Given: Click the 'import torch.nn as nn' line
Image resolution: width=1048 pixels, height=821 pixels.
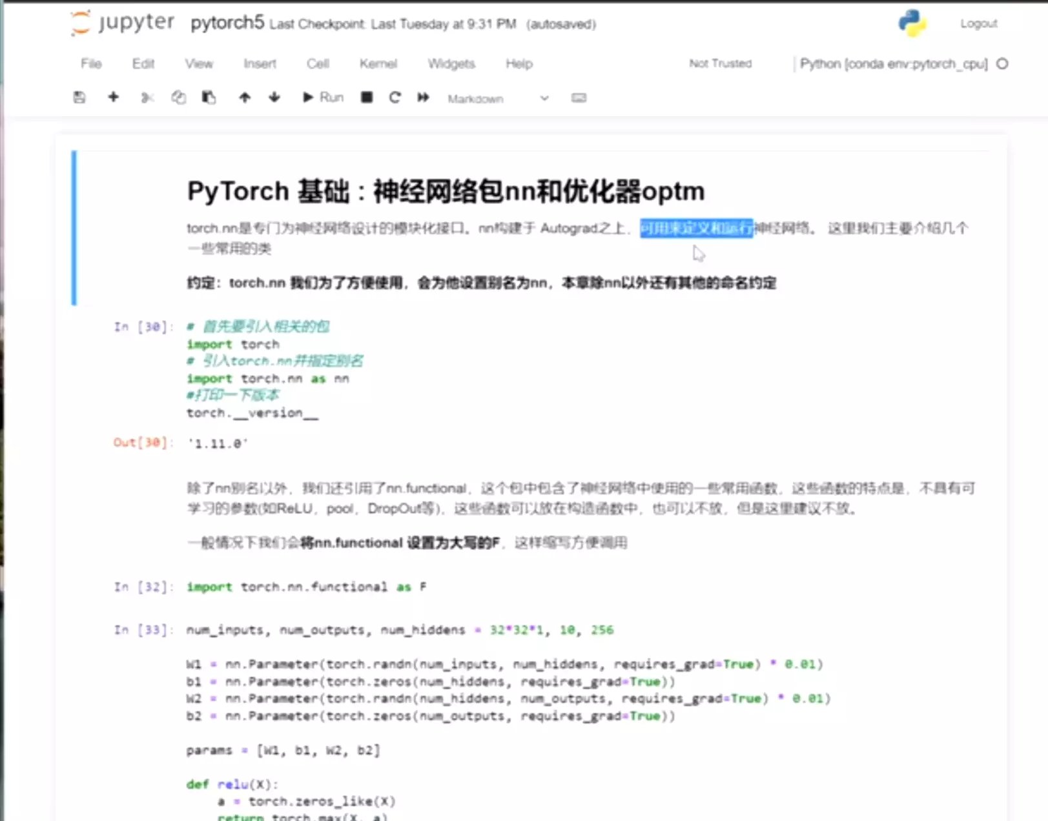Looking at the screenshot, I should click(268, 379).
